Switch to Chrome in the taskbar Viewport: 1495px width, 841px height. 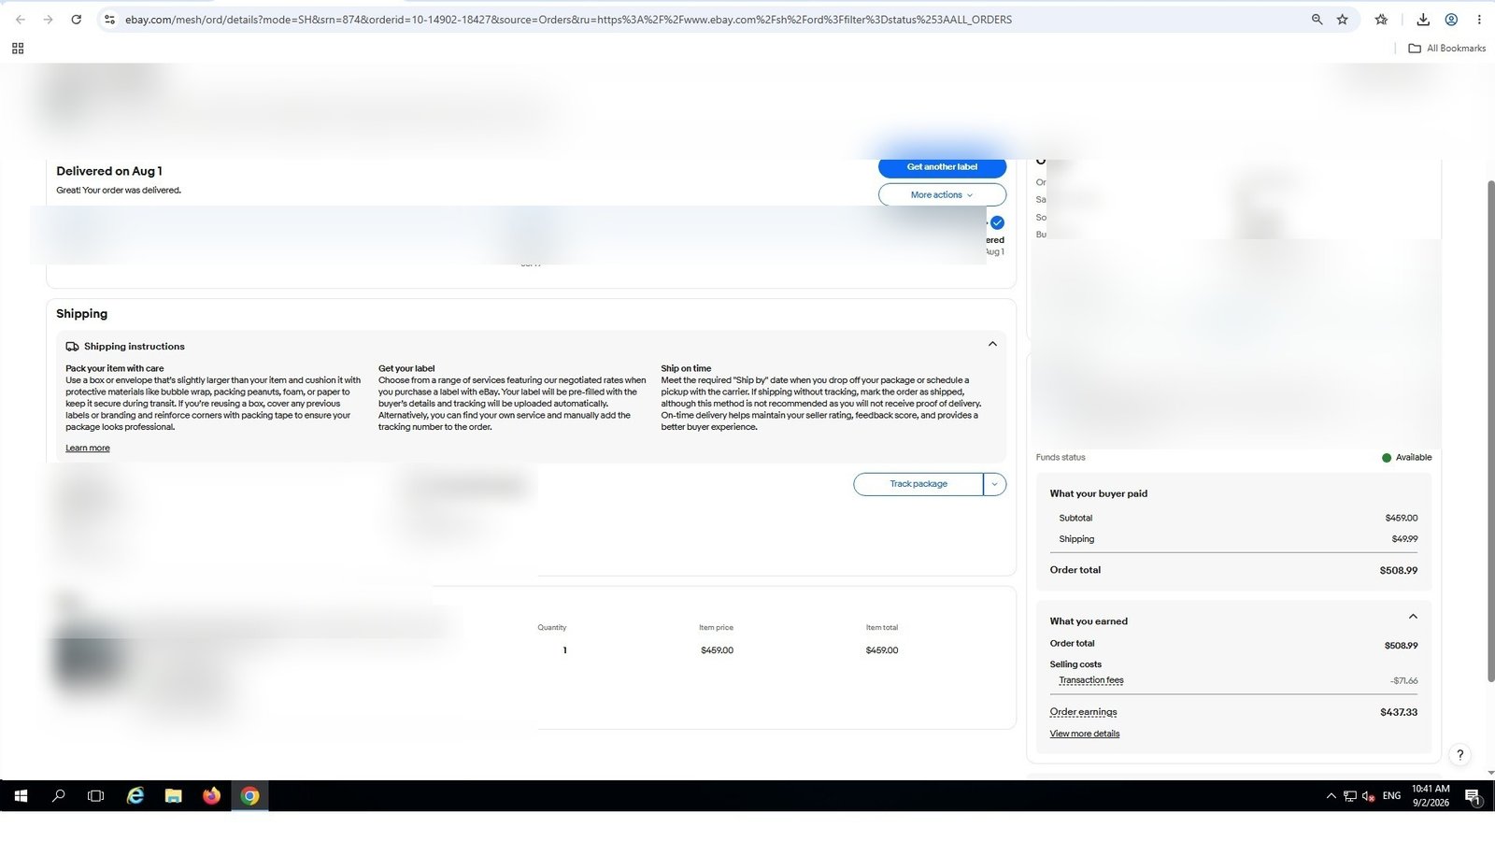(249, 796)
